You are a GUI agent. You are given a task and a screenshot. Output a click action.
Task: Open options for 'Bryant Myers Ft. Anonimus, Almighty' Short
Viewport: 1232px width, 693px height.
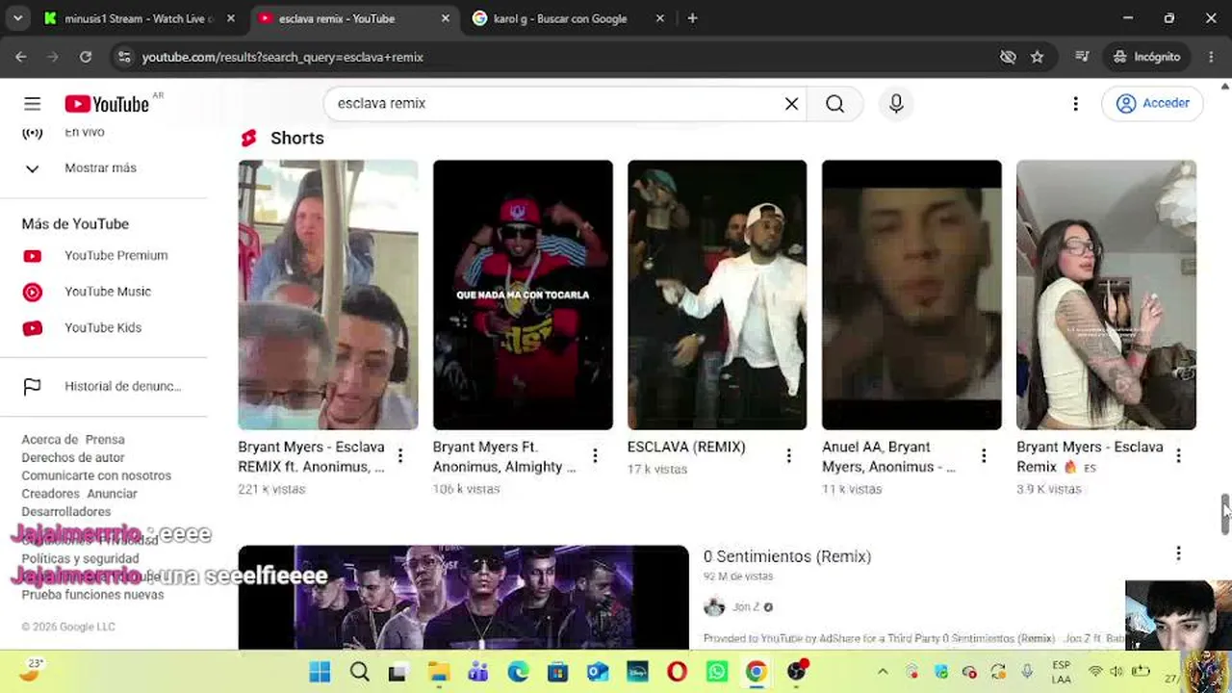(595, 456)
